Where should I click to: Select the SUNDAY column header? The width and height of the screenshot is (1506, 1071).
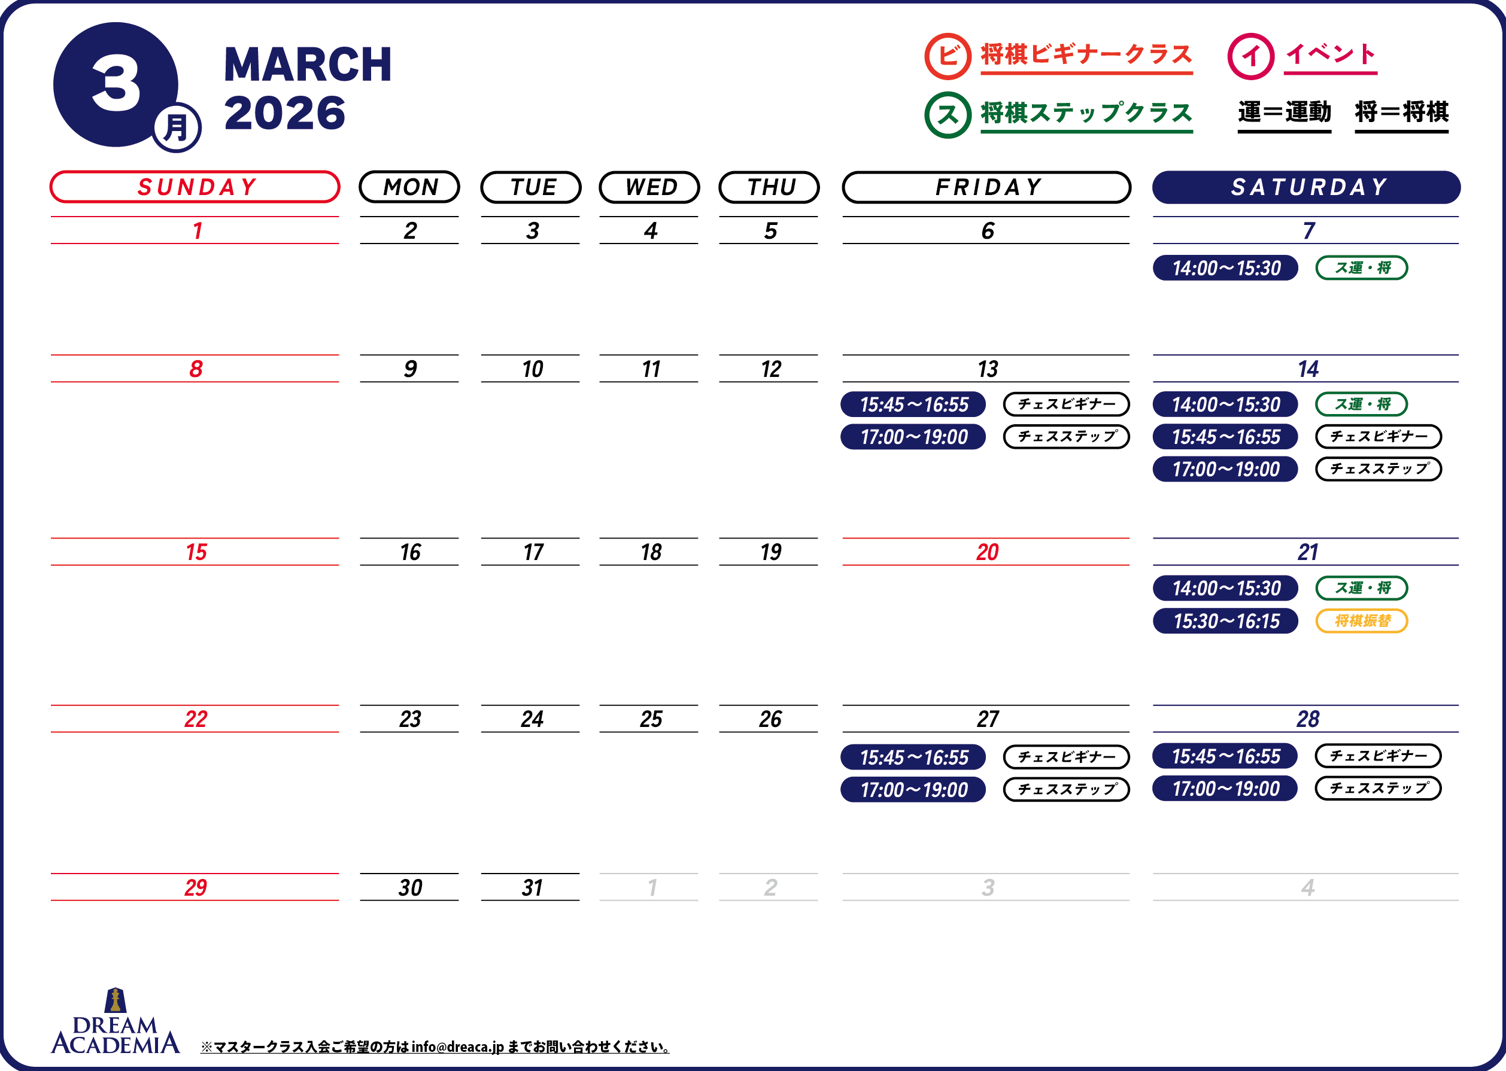pos(195,187)
